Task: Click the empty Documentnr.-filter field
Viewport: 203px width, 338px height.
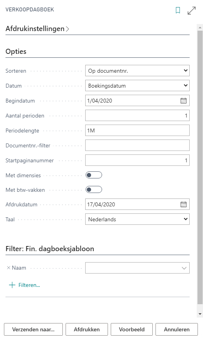Action: pos(137,145)
